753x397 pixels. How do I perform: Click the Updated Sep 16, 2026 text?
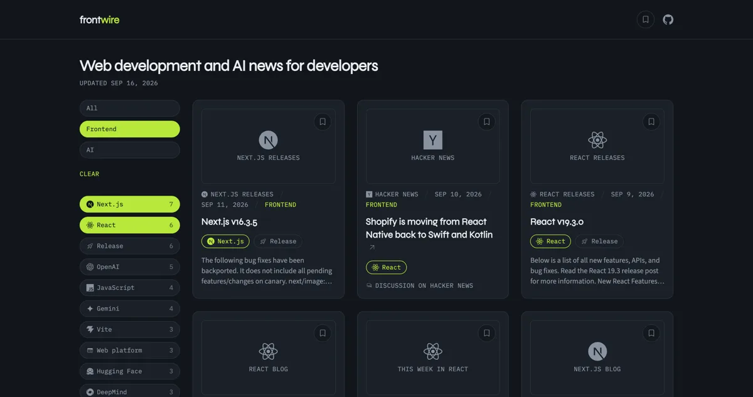[x=119, y=83]
